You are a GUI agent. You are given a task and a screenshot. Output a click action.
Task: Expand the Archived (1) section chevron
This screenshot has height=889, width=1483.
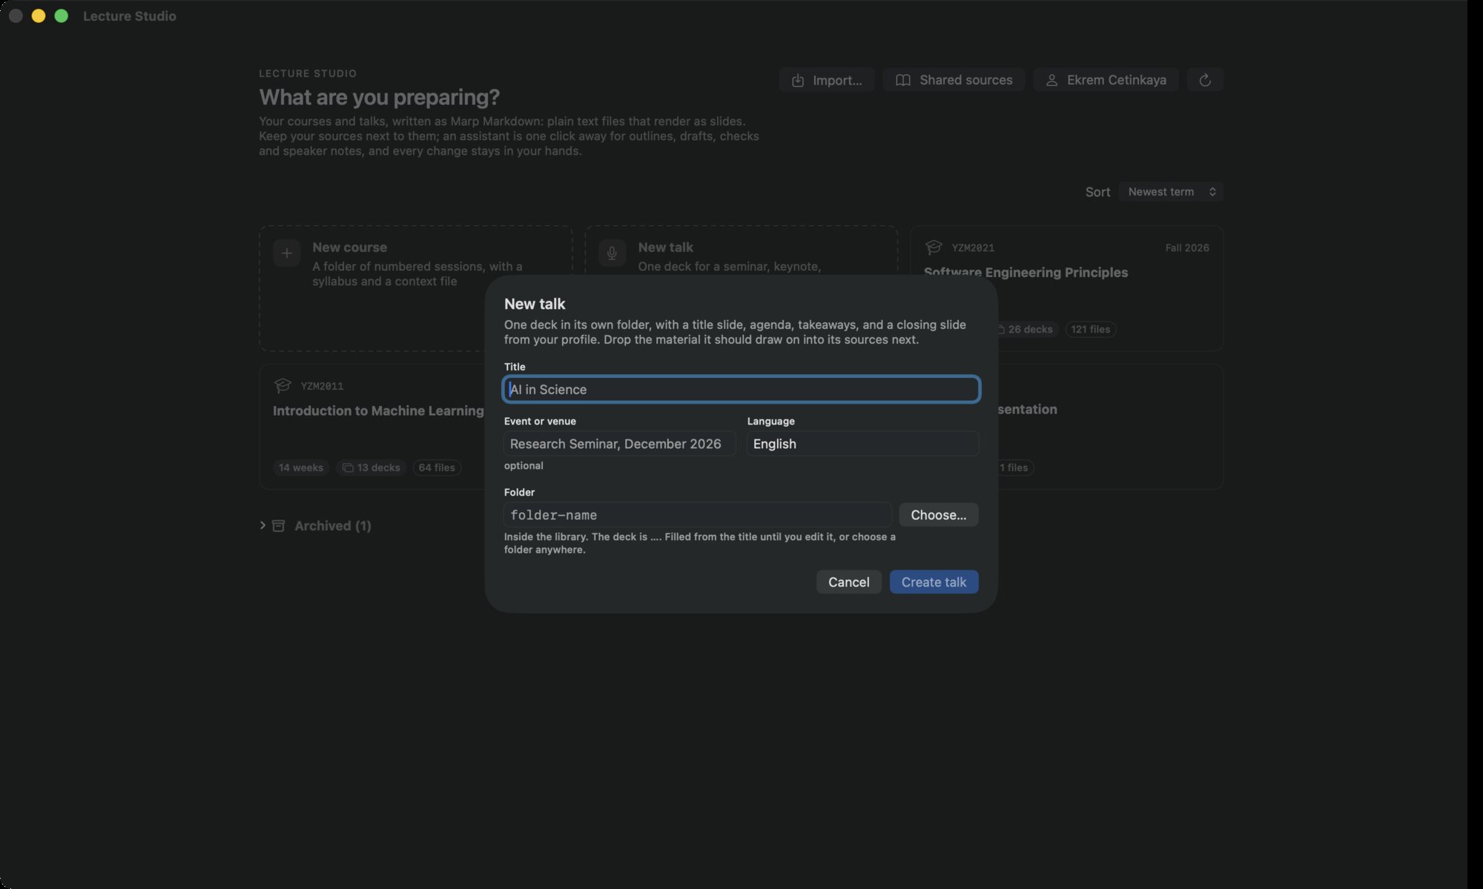[262, 525]
